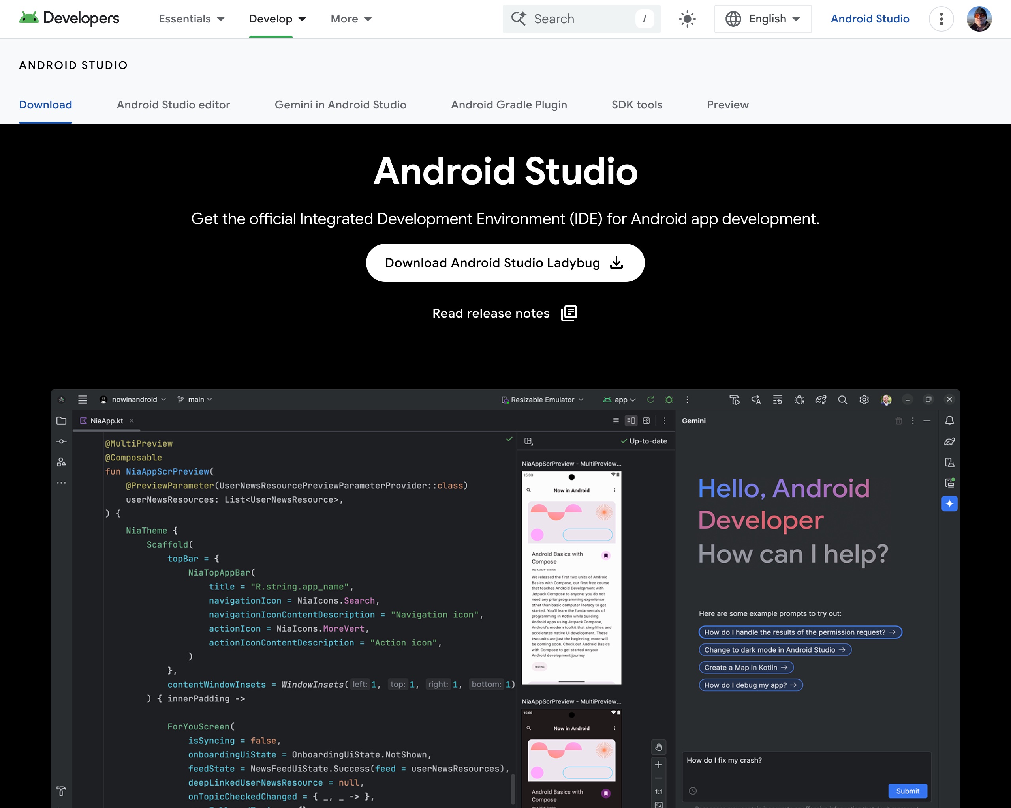Focus the Search input field
The height and width of the screenshot is (808, 1011).
[581, 19]
